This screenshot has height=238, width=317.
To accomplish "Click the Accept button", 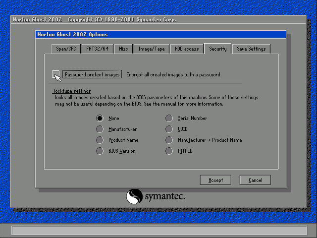I will click(x=215, y=180).
